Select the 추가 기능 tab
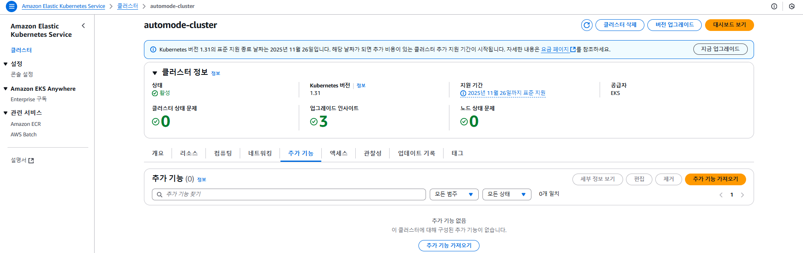The height and width of the screenshot is (253, 803). [x=300, y=153]
